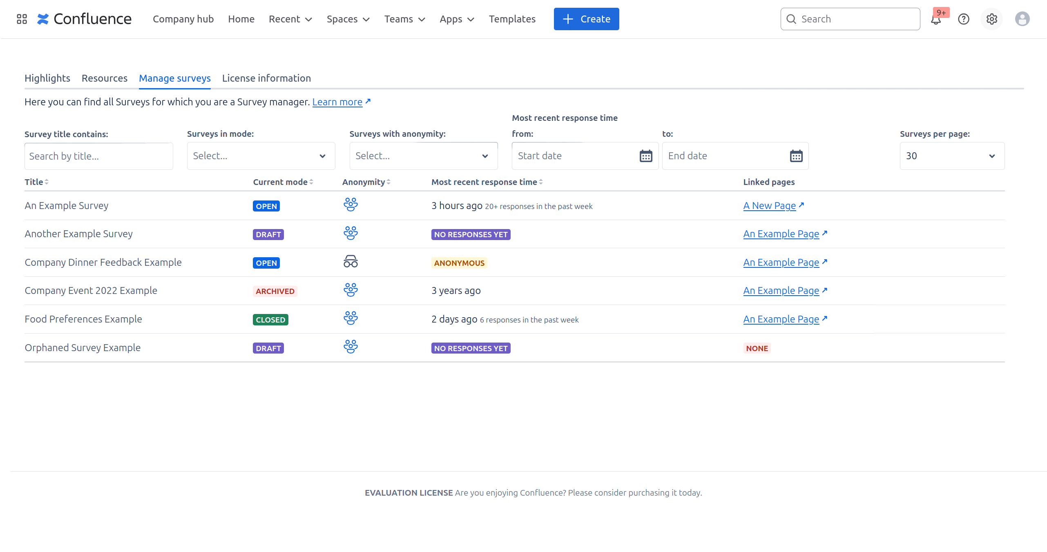Open the app switcher grid icon

tap(22, 19)
